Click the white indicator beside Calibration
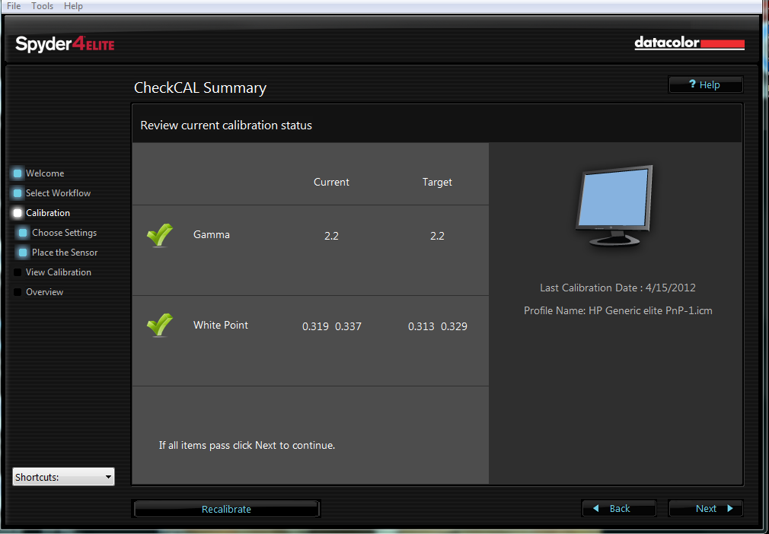Screen dimensions: 769x534 (x=18, y=213)
